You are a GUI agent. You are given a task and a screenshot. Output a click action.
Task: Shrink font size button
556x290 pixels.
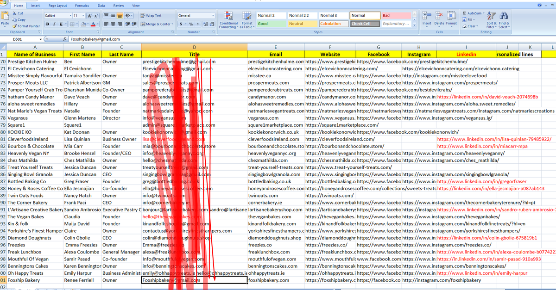[x=96, y=15]
